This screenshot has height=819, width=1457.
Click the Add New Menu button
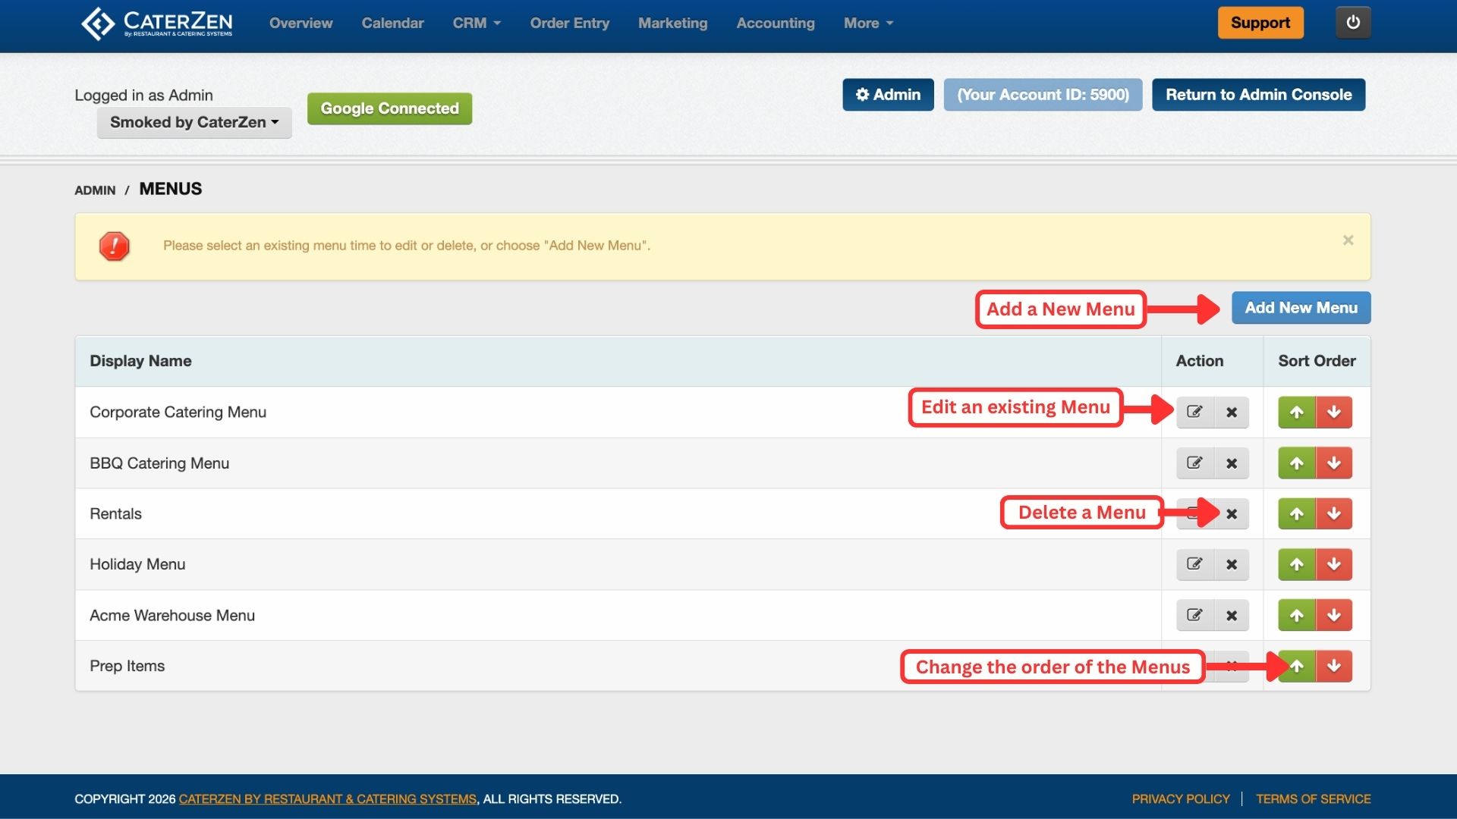click(1301, 308)
